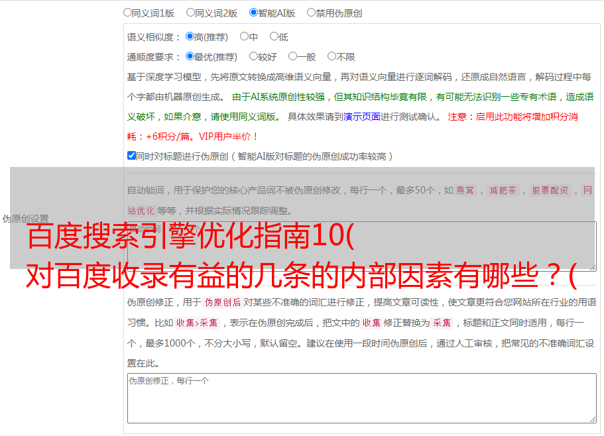Toggle 同时对标题进行伪原创 checkbox
The height and width of the screenshot is (436, 604).
point(131,156)
